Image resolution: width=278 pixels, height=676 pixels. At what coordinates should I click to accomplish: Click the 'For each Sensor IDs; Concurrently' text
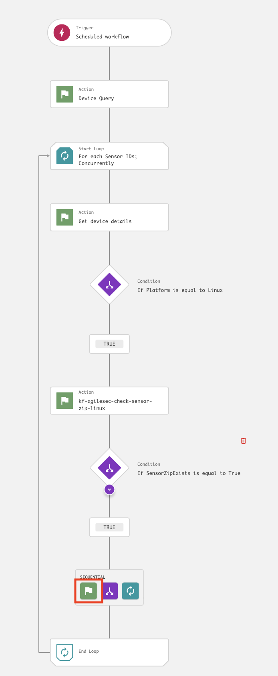(x=108, y=160)
